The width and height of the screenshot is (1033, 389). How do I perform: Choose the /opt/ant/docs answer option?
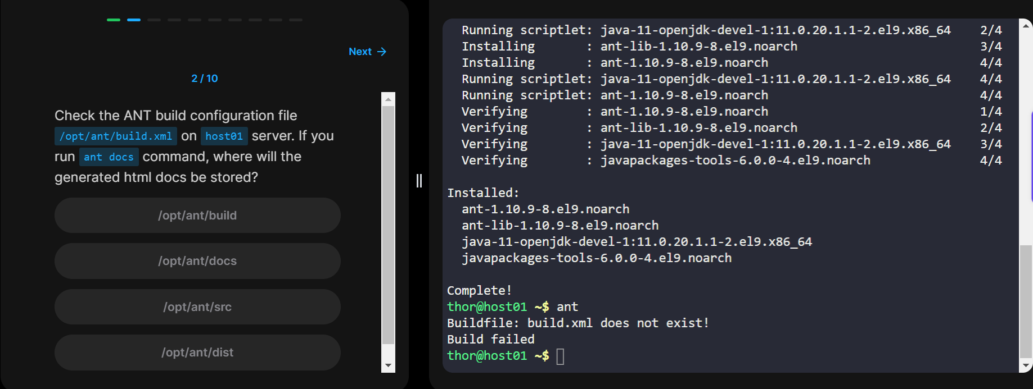[x=197, y=261]
